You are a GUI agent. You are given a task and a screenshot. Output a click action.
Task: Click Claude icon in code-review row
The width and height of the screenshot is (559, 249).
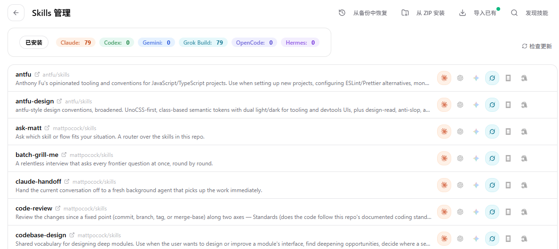coord(444,211)
